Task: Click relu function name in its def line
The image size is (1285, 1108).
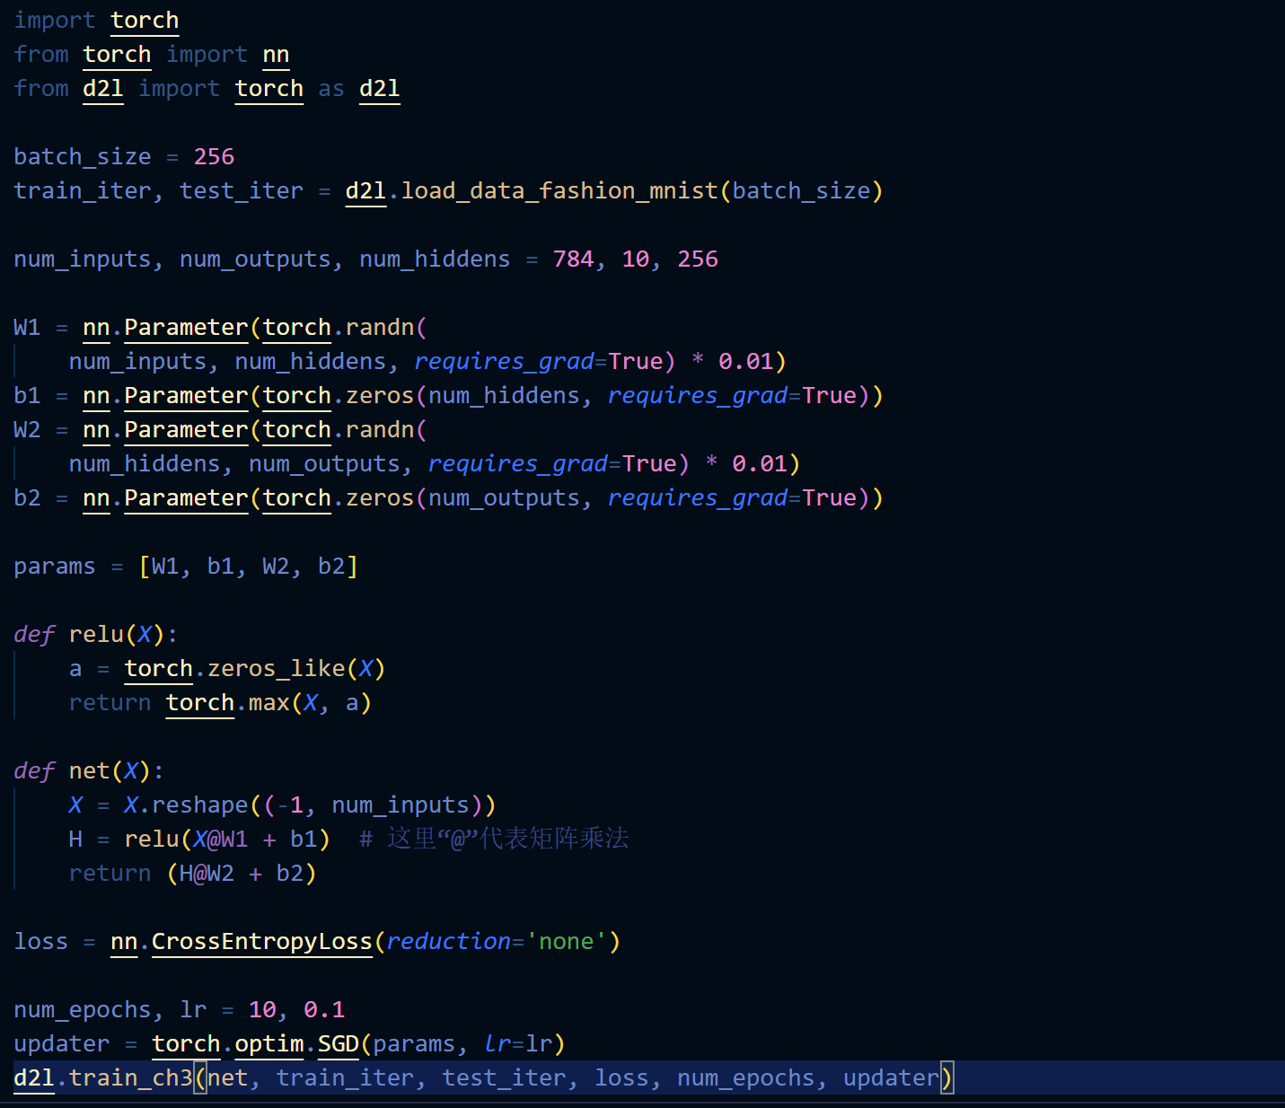Action: coord(96,635)
